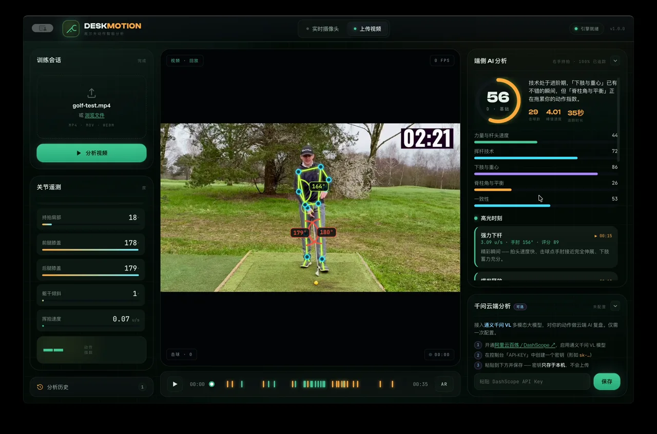Viewport: 657px width, 434px height.
Task: Click the 179° knee angle label
Action: tap(299, 233)
